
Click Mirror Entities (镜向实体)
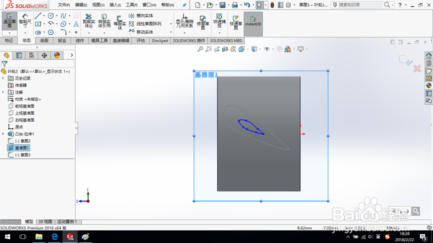[x=141, y=16]
